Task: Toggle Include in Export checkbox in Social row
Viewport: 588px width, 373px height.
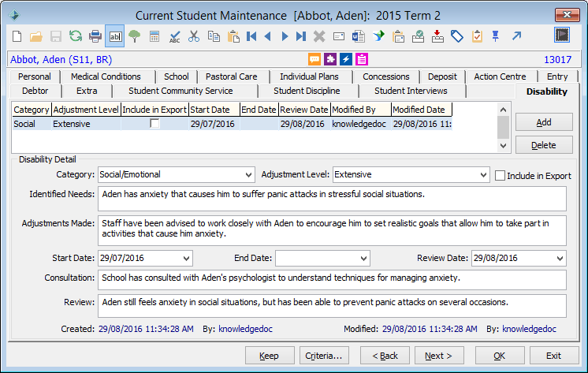Action: 154,124
